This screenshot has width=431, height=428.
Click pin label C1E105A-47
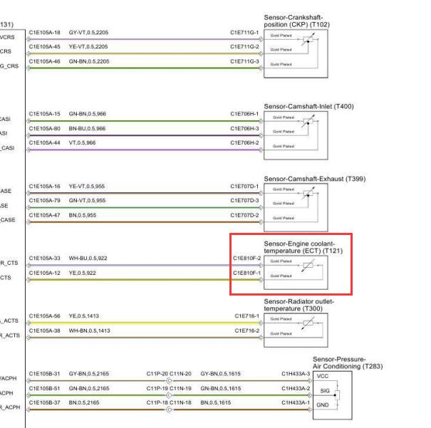[x=45, y=215]
